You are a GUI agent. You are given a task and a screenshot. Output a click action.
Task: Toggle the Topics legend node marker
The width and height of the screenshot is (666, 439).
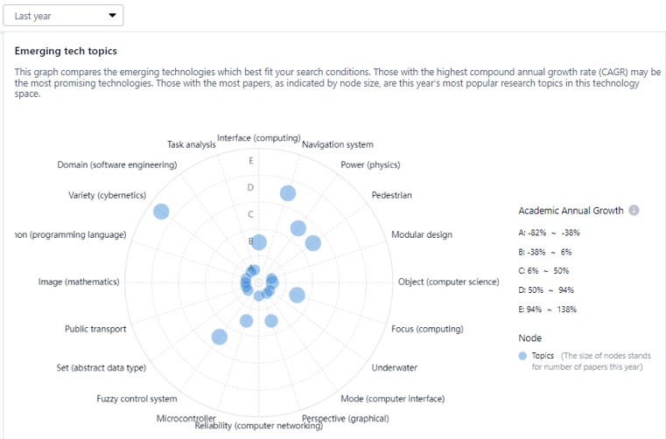tap(522, 356)
